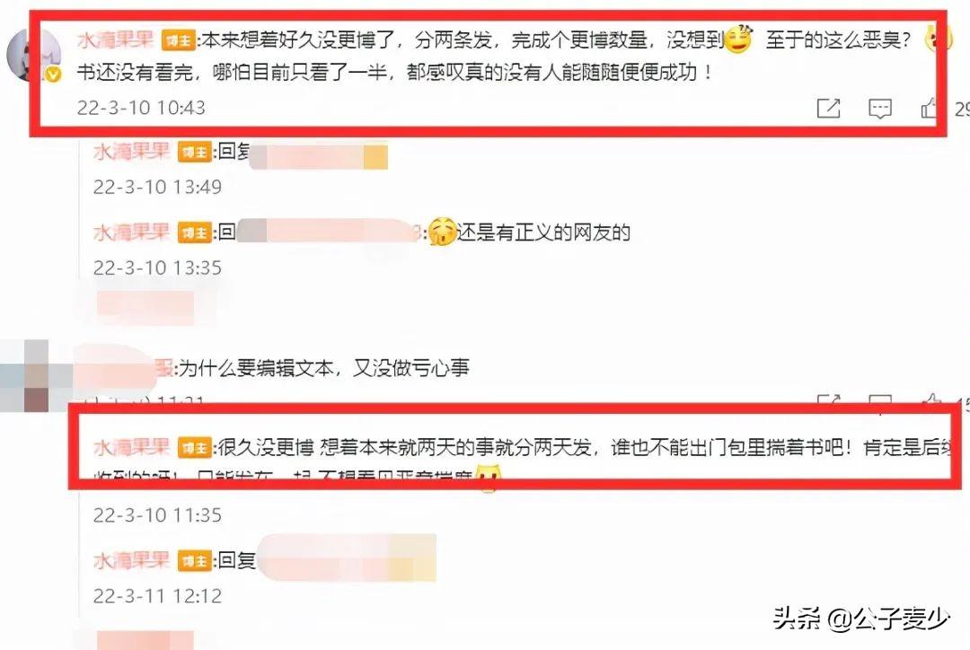Click the comment text 为什么要编辑文本，又没做亏心事
The image size is (970, 650).
(323, 369)
